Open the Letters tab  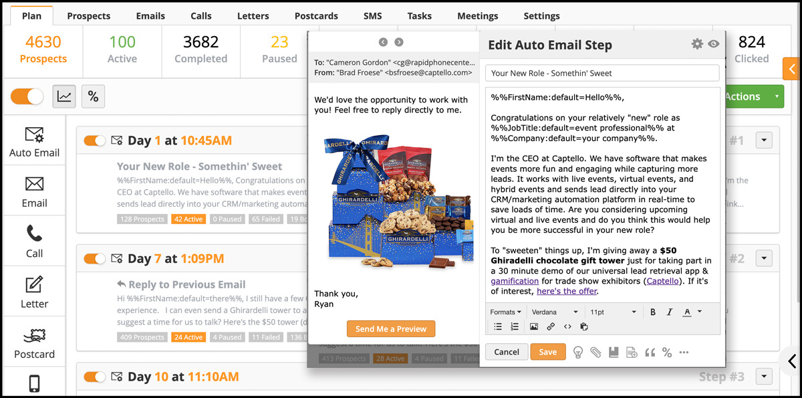(253, 15)
